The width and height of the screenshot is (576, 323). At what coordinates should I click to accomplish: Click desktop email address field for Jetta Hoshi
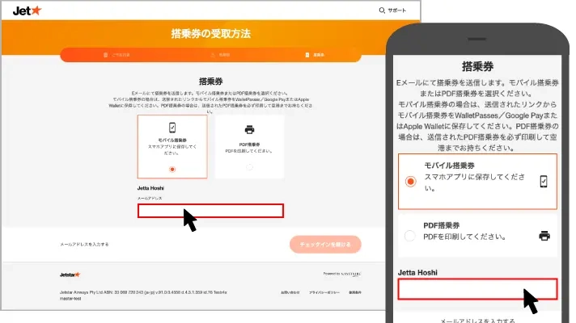210,211
